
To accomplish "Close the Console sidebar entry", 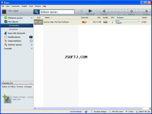I will click(32, 49).
